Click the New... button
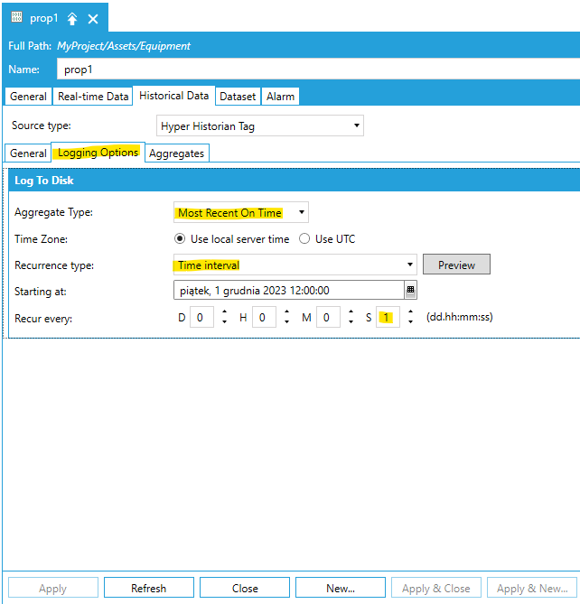This screenshot has width=580, height=604. 340,588
